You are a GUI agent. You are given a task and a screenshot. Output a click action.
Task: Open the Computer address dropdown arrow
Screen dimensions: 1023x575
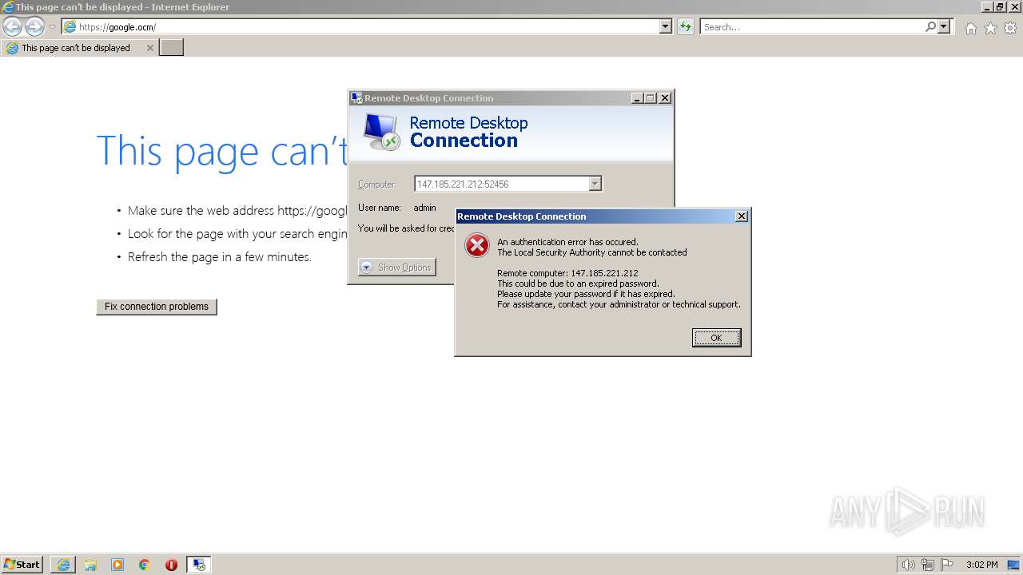coord(595,184)
